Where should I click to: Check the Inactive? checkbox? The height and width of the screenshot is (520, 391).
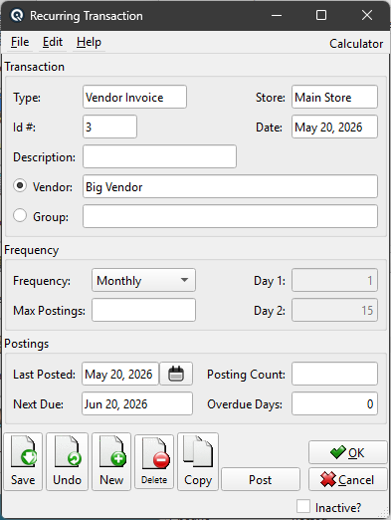tap(303, 506)
